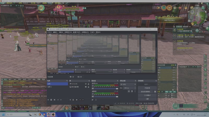The height and width of the screenshot is (117, 209).
Task: Start the virtual camera
Action: [x=146, y=92]
